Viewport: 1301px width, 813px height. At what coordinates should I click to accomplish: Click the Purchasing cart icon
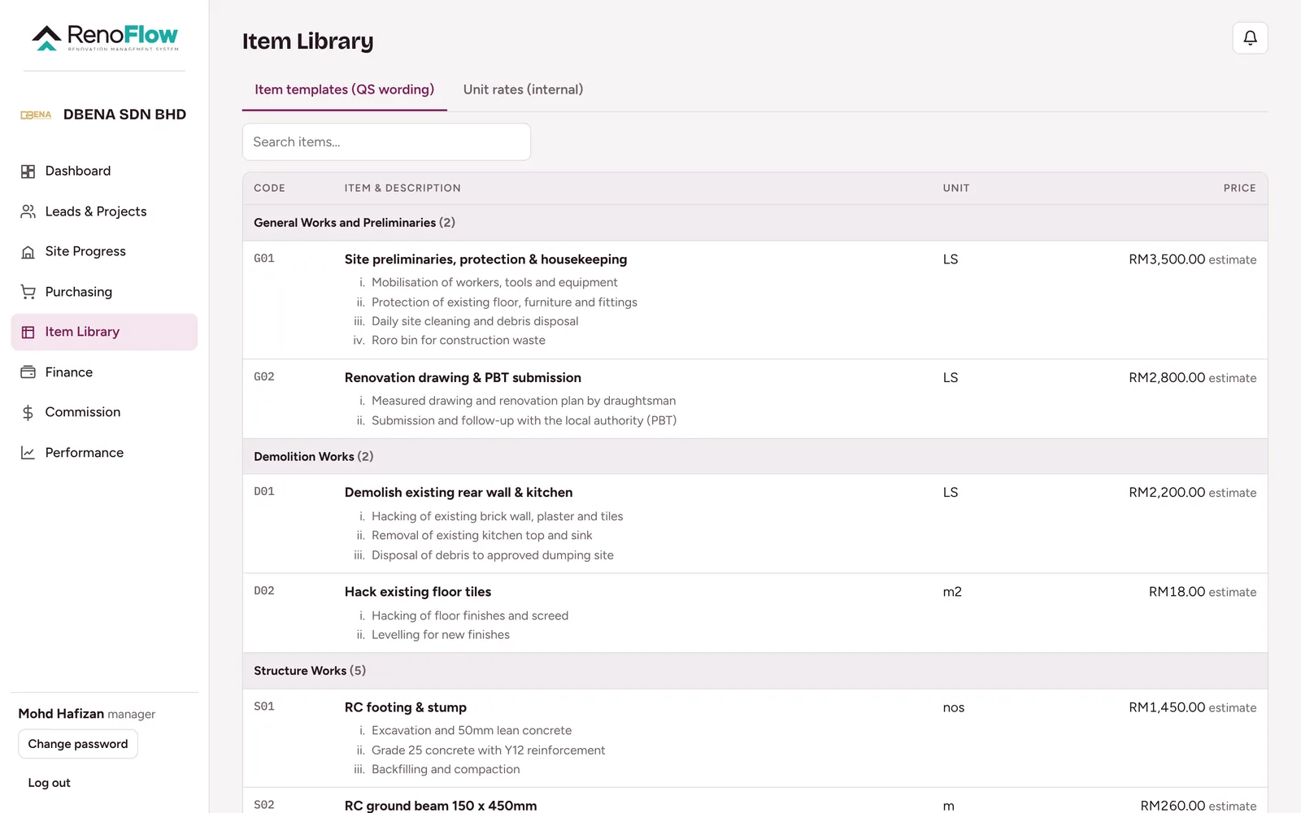pyautogui.click(x=28, y=292)
